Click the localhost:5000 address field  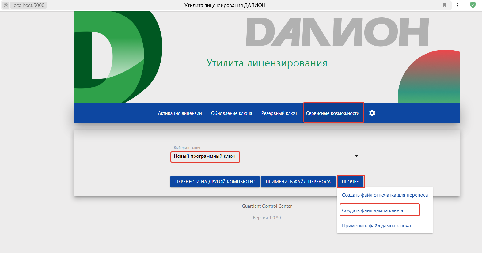click(x=28, y=5)
